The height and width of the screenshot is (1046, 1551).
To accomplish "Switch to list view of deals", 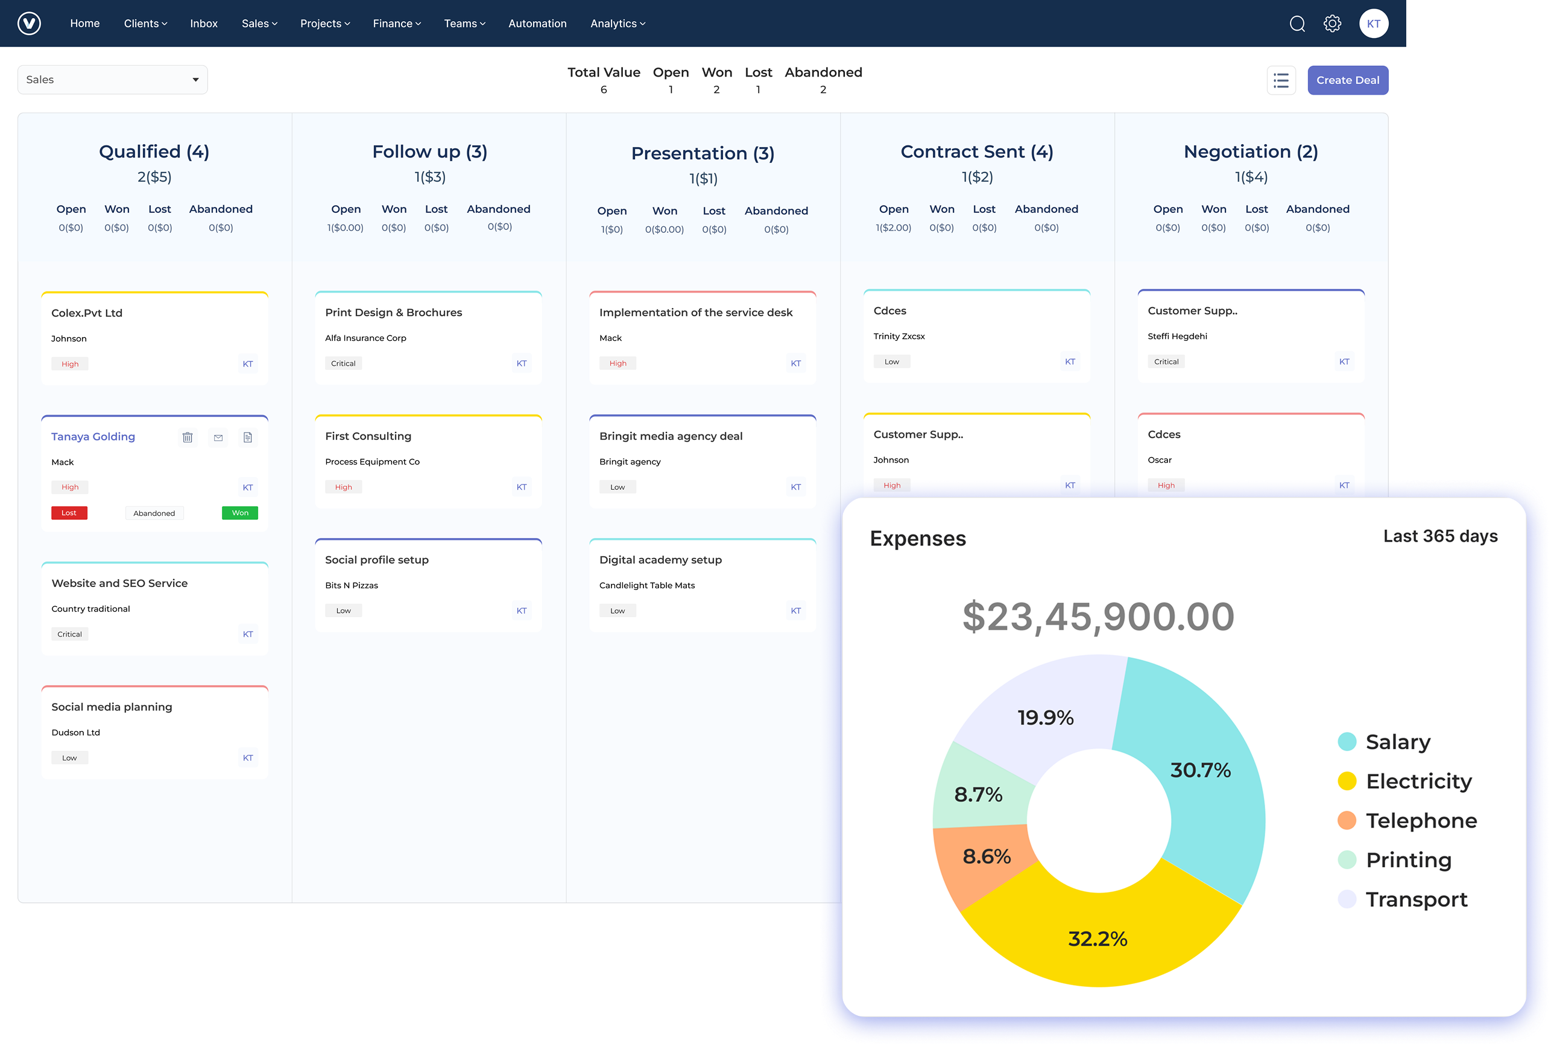I will pyautogui.click(x=1280, y=80).
